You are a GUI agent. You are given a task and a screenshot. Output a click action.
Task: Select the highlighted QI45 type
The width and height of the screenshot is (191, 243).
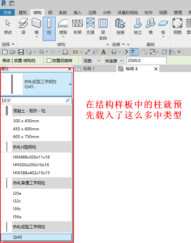[x=36, y=237]
